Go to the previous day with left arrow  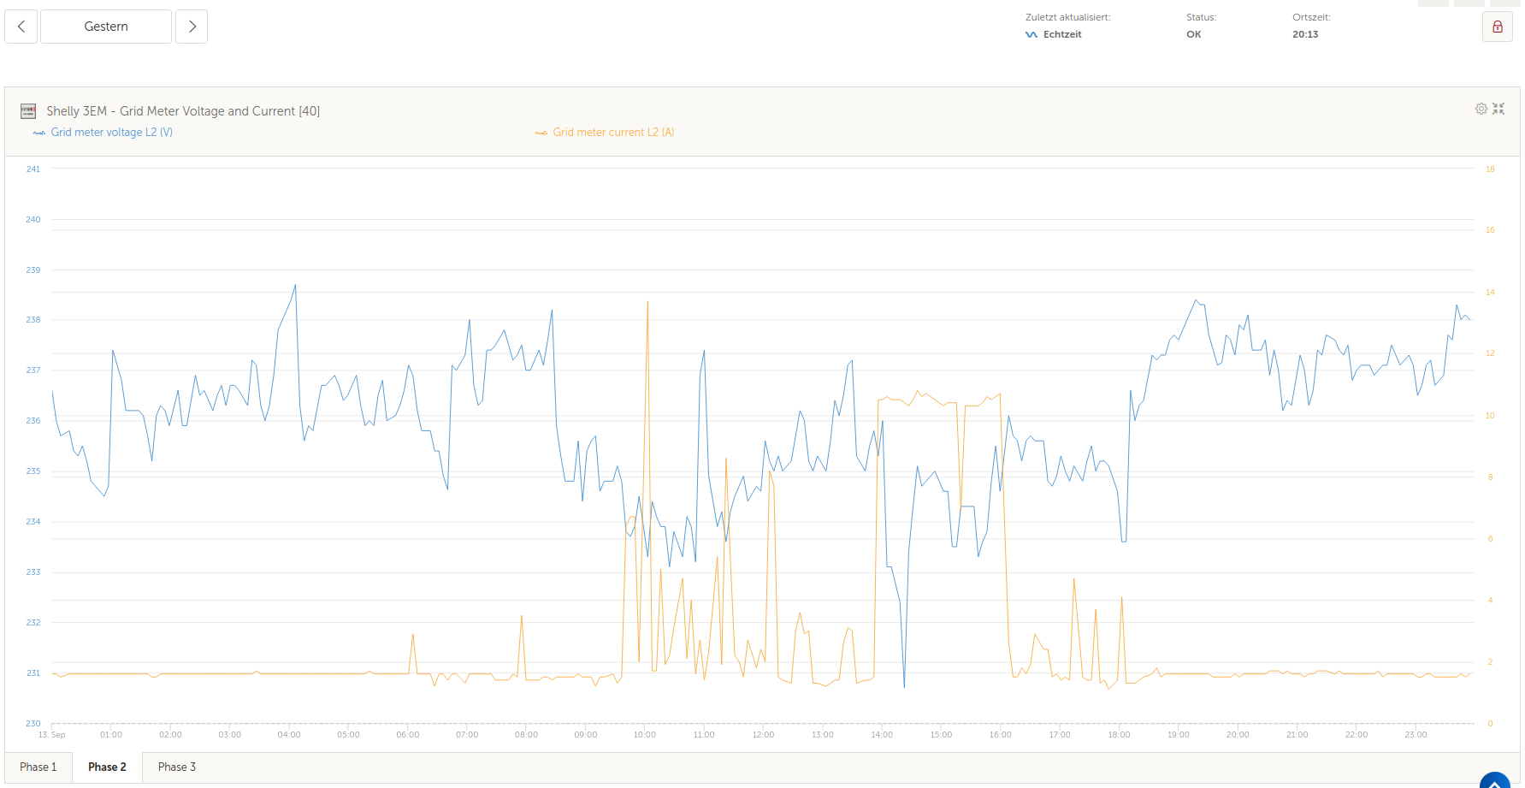pyautogui.click(x=21, y=27)
